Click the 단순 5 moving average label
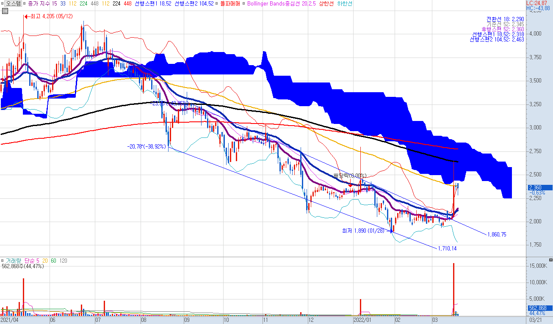The image size is (553, 324). click(x=32, y=261)
